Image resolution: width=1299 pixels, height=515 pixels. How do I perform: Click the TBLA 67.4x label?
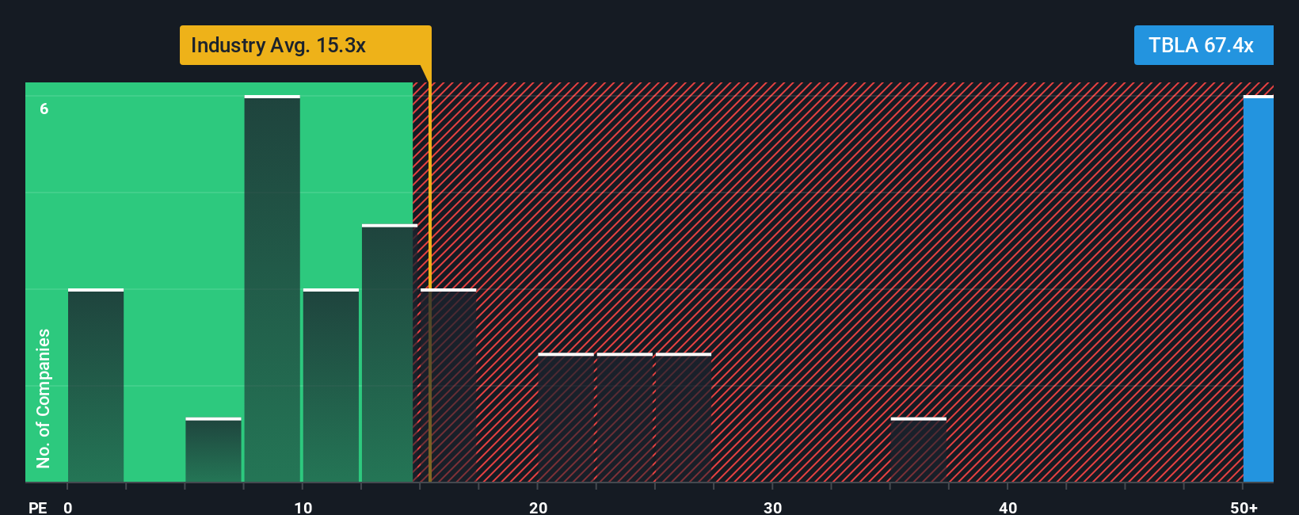[1203, 45]
